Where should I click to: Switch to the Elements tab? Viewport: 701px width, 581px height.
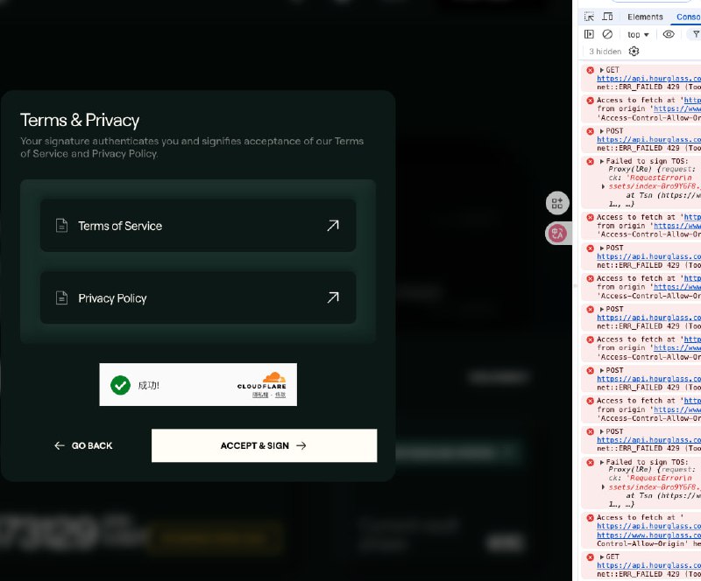pyautogui.click(x=645, y=17)
